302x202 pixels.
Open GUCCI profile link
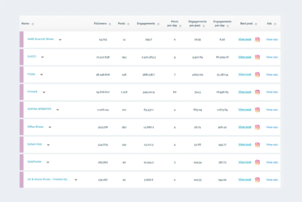click(32, 56)
